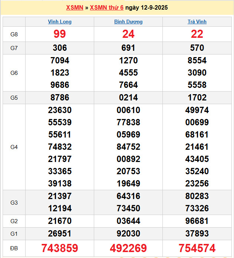Select G6 result 7664
The width and height of the screenshot is (234, 258).
tap(128, 85)
